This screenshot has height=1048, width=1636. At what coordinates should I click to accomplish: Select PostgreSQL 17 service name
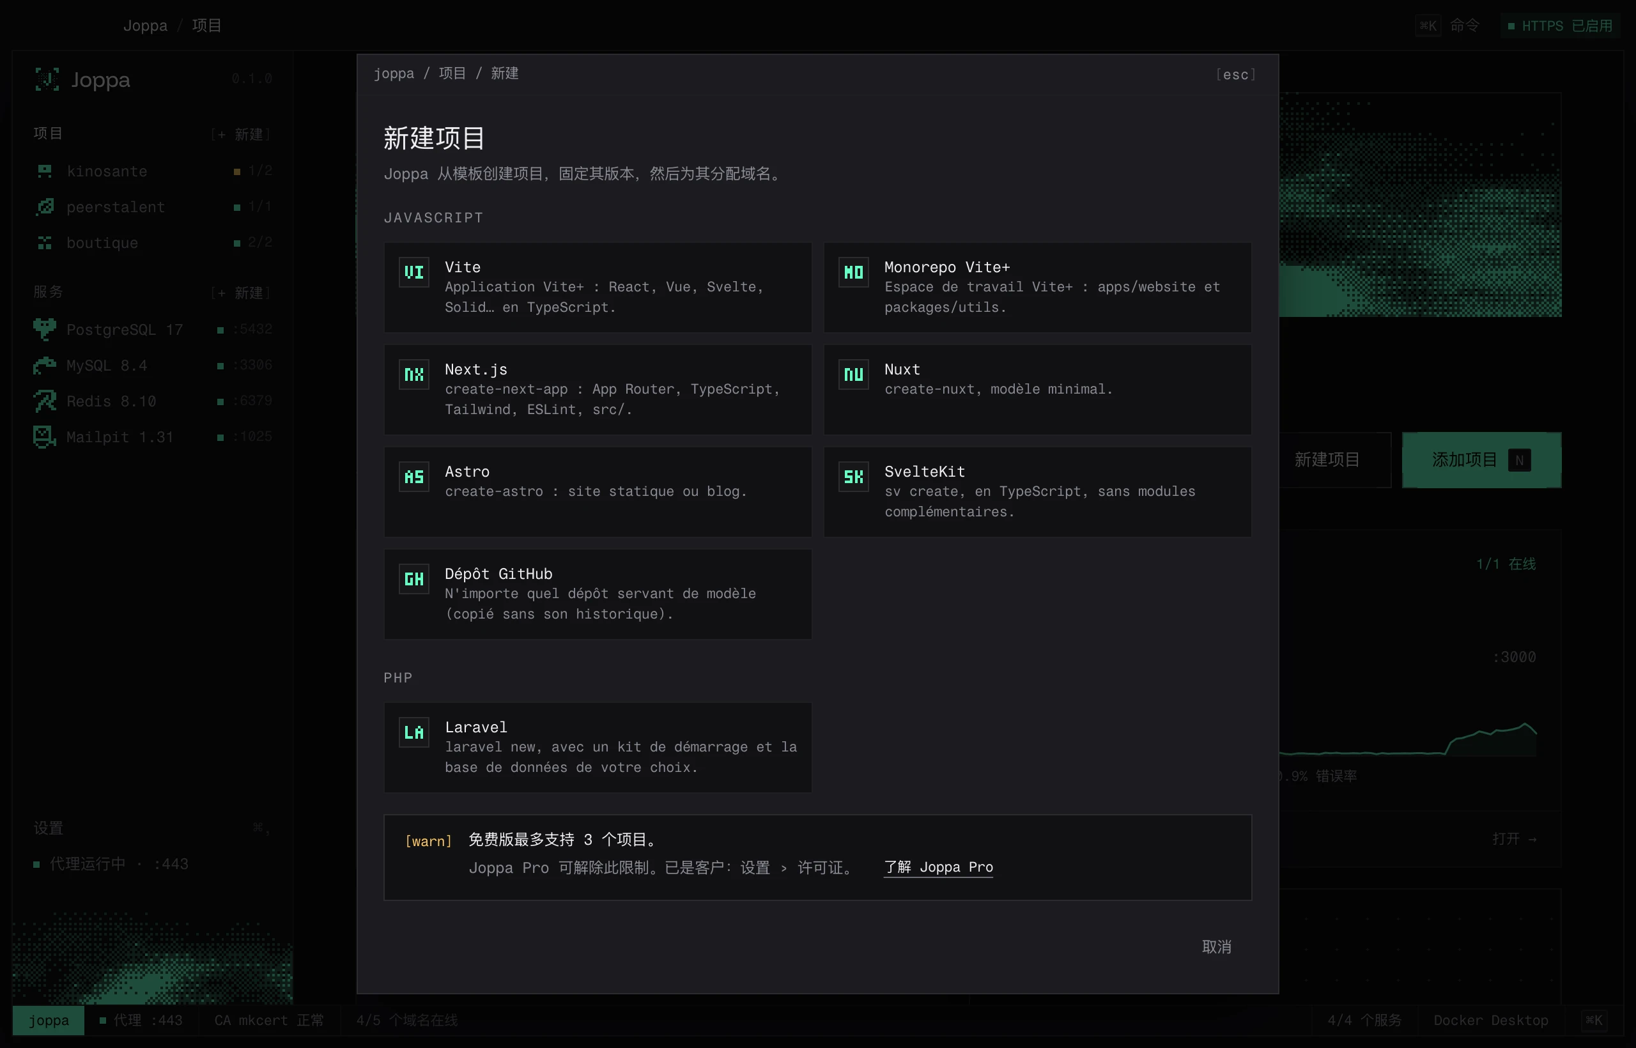125,330
